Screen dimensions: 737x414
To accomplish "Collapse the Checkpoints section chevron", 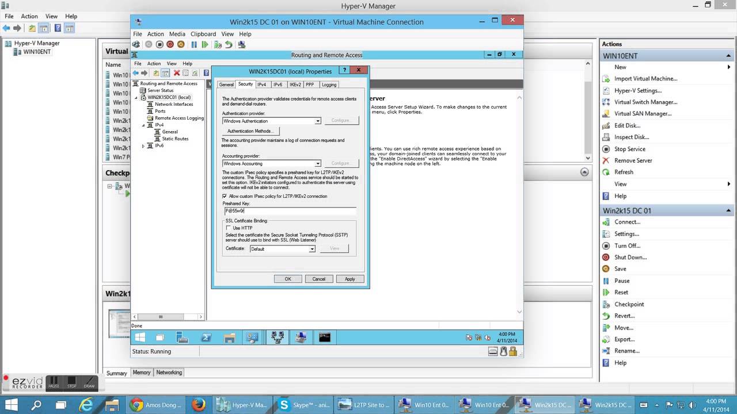I will 584,172.
